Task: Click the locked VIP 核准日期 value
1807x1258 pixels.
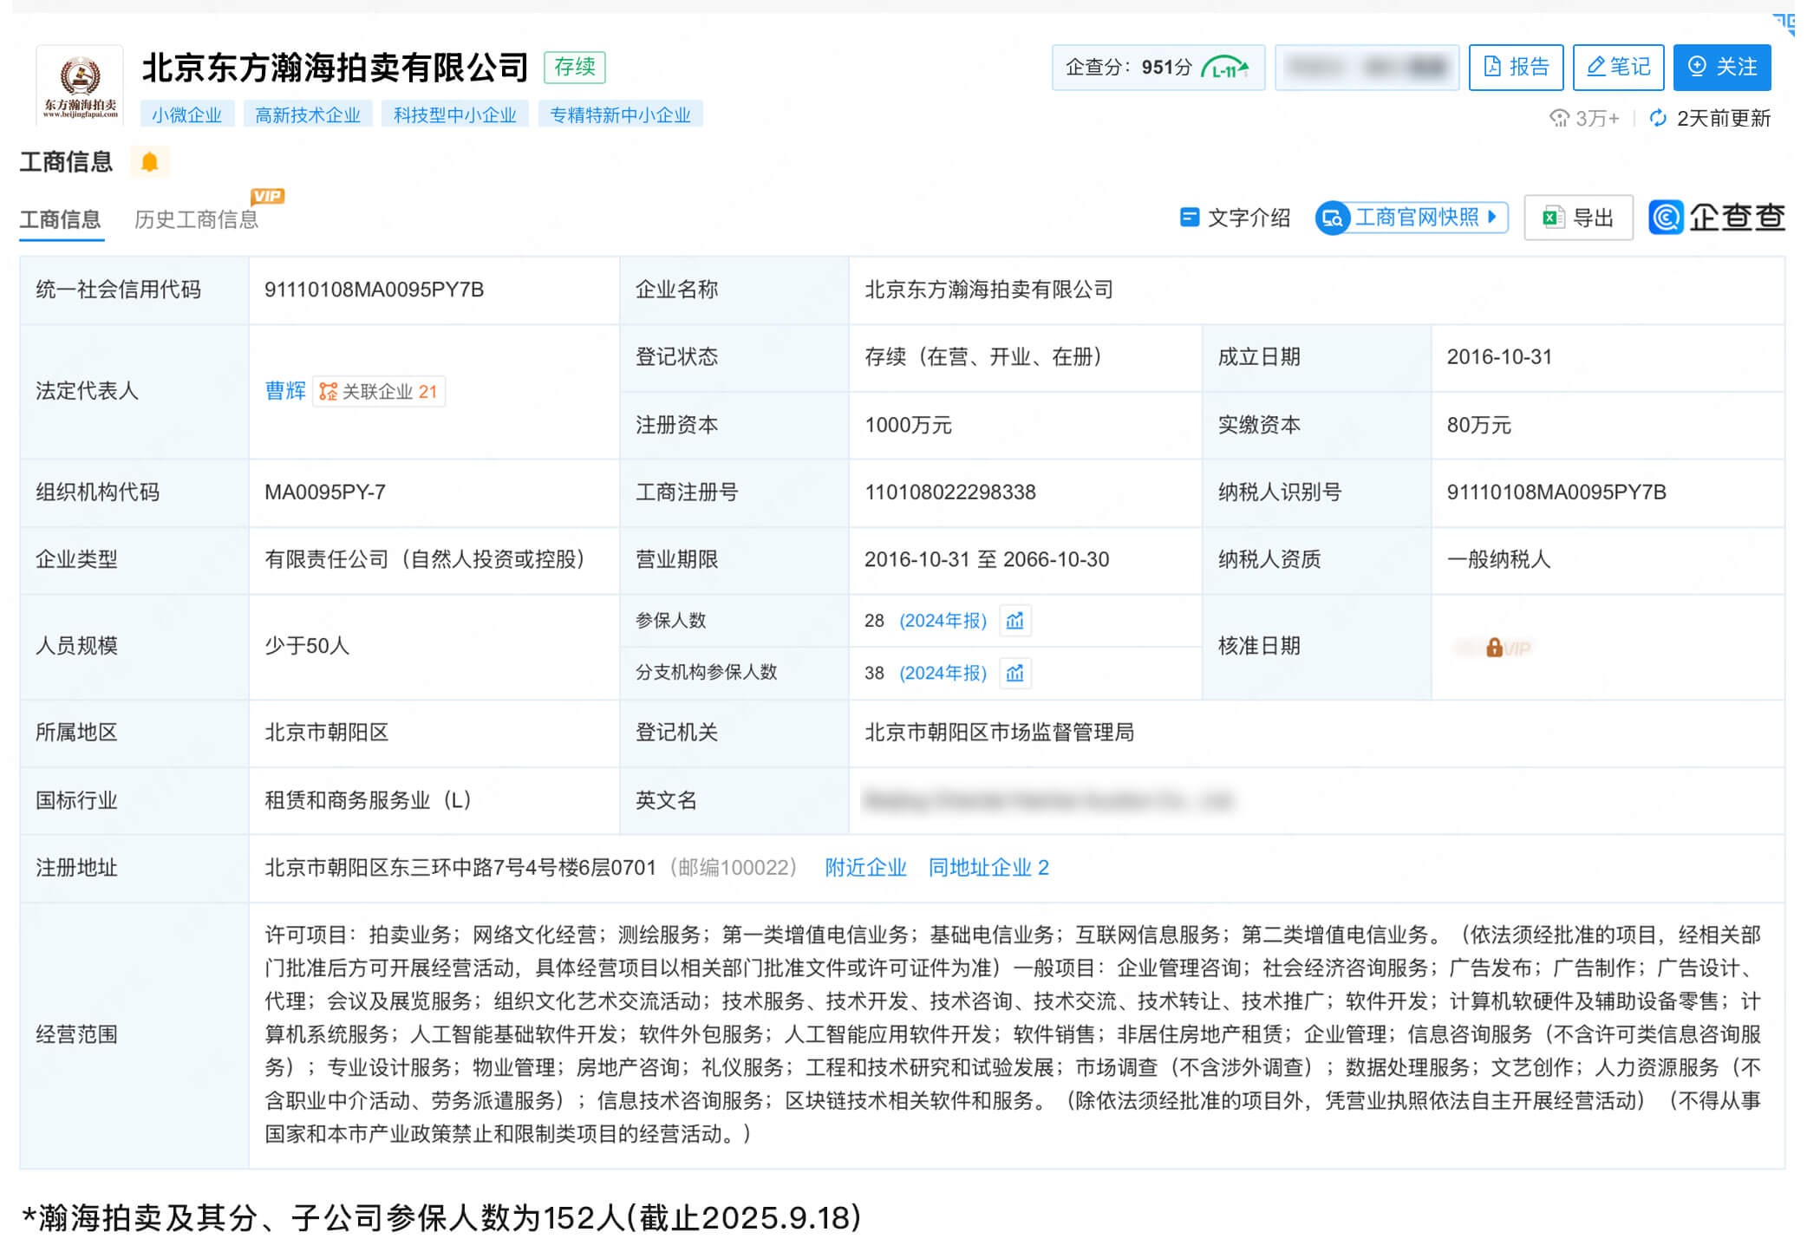Action: pos(1496,648)
